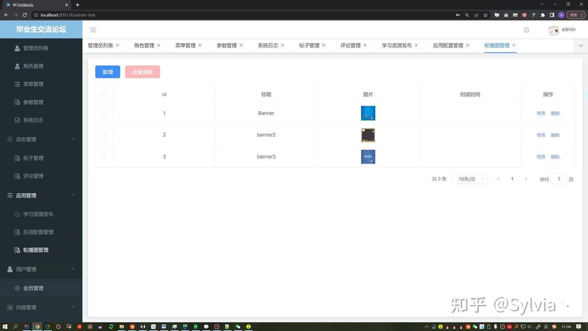Launch Chrome from the Windows taskbar
The height and width of the screenshot is (331, 588).
(x=37, y=327)
